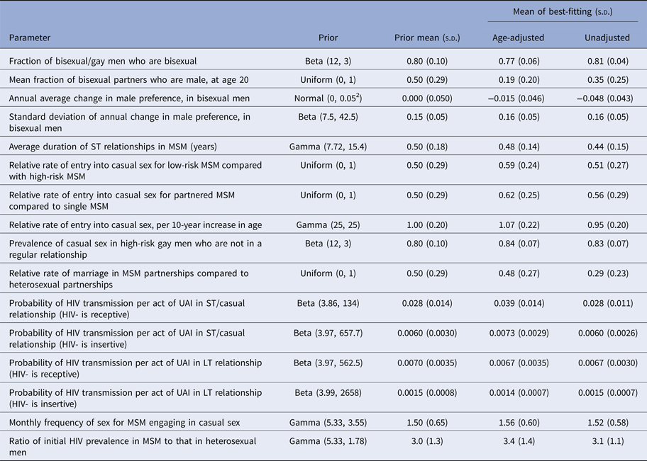Click the Prior column header

(328, 38)
